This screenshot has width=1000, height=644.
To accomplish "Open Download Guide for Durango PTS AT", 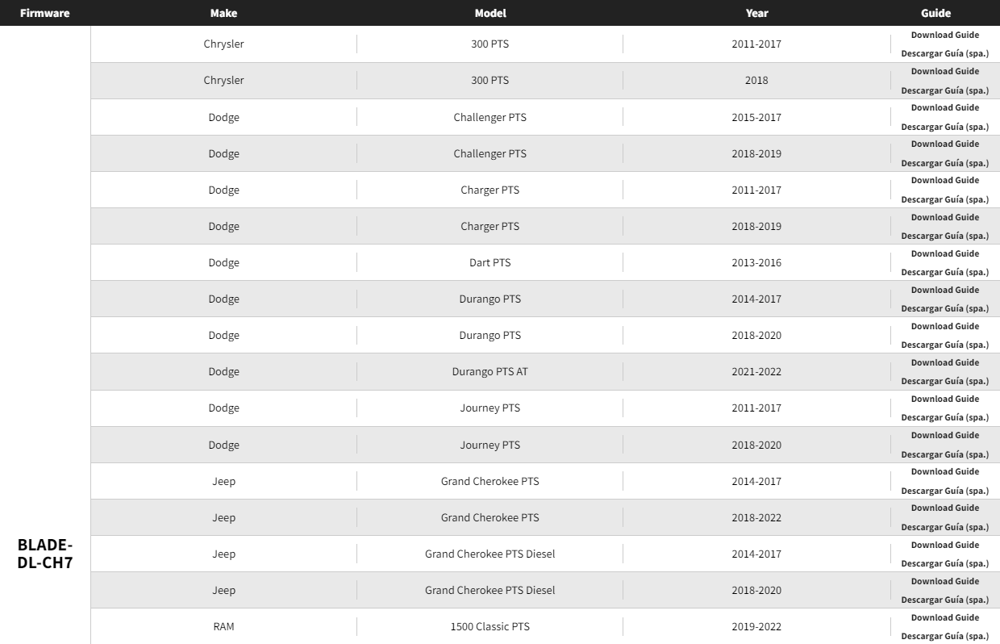I will click(x=944, y=362).
